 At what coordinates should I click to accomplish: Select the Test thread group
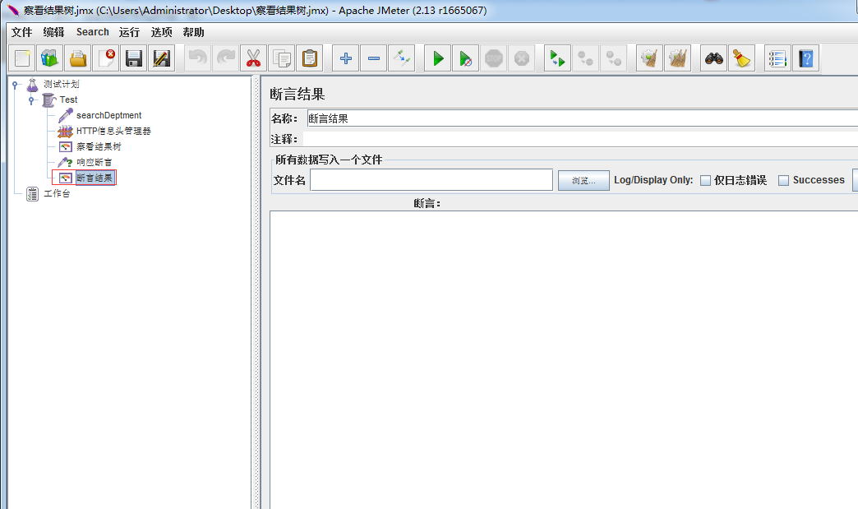pos(68,99)
